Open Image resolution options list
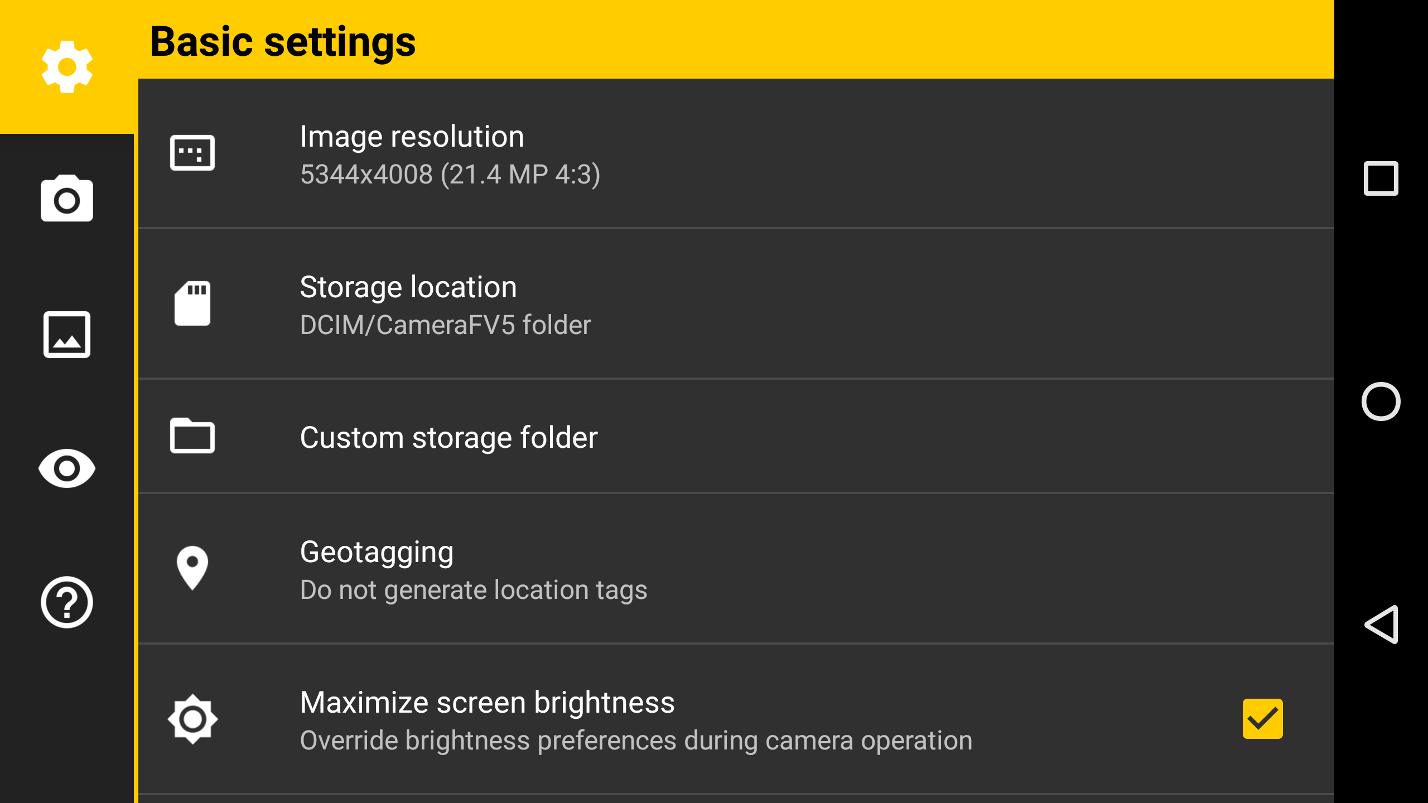The height and width of the screenshot is (803, 1428). 450,155
